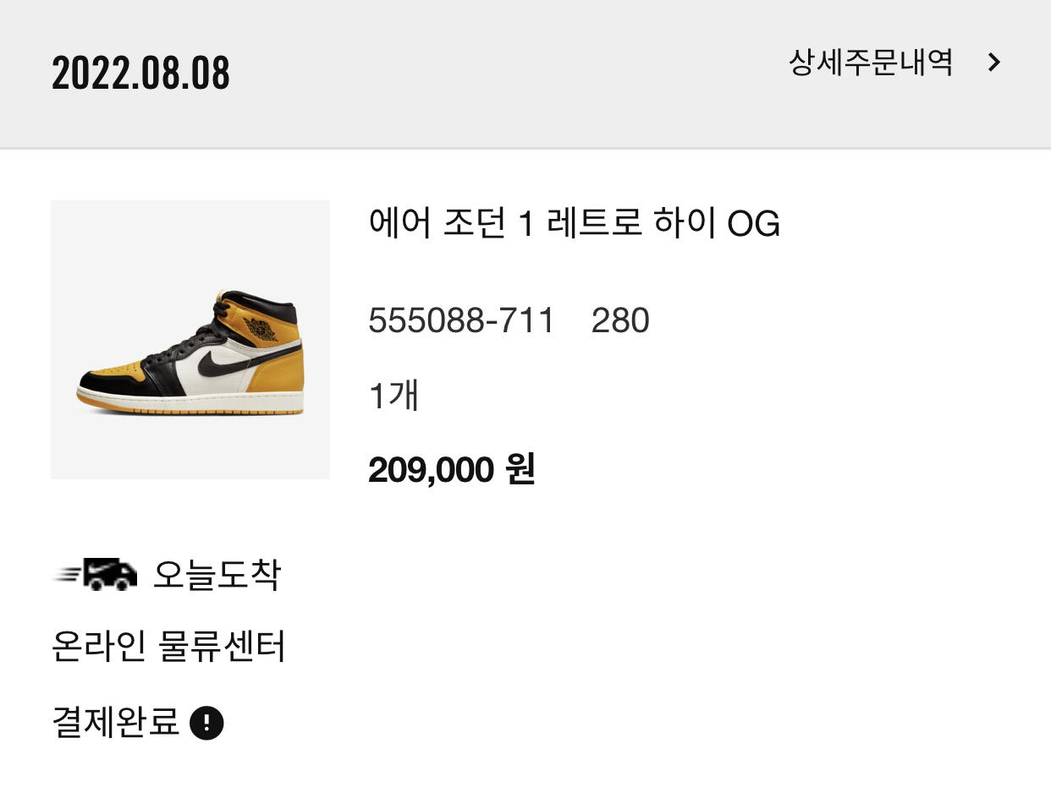Open the 상세주문내역 order details link
Screen dimensions: 1051x798
870,63
